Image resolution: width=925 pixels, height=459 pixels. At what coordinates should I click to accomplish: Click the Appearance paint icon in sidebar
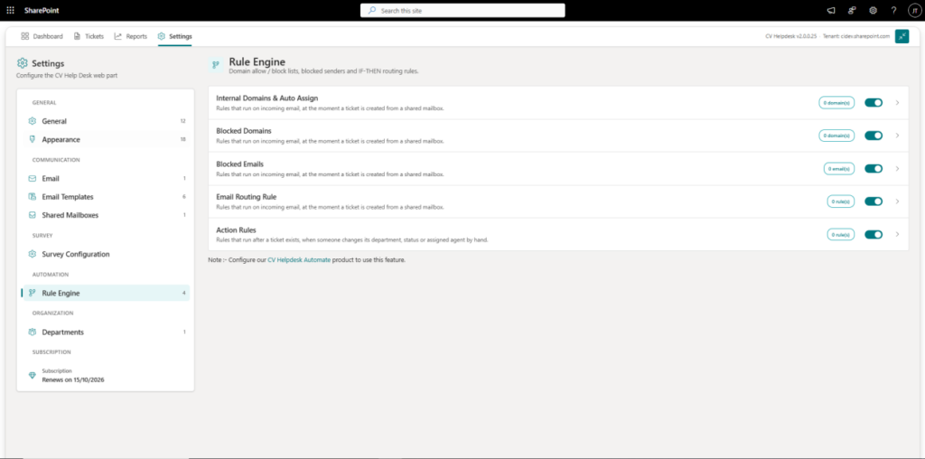33,139
